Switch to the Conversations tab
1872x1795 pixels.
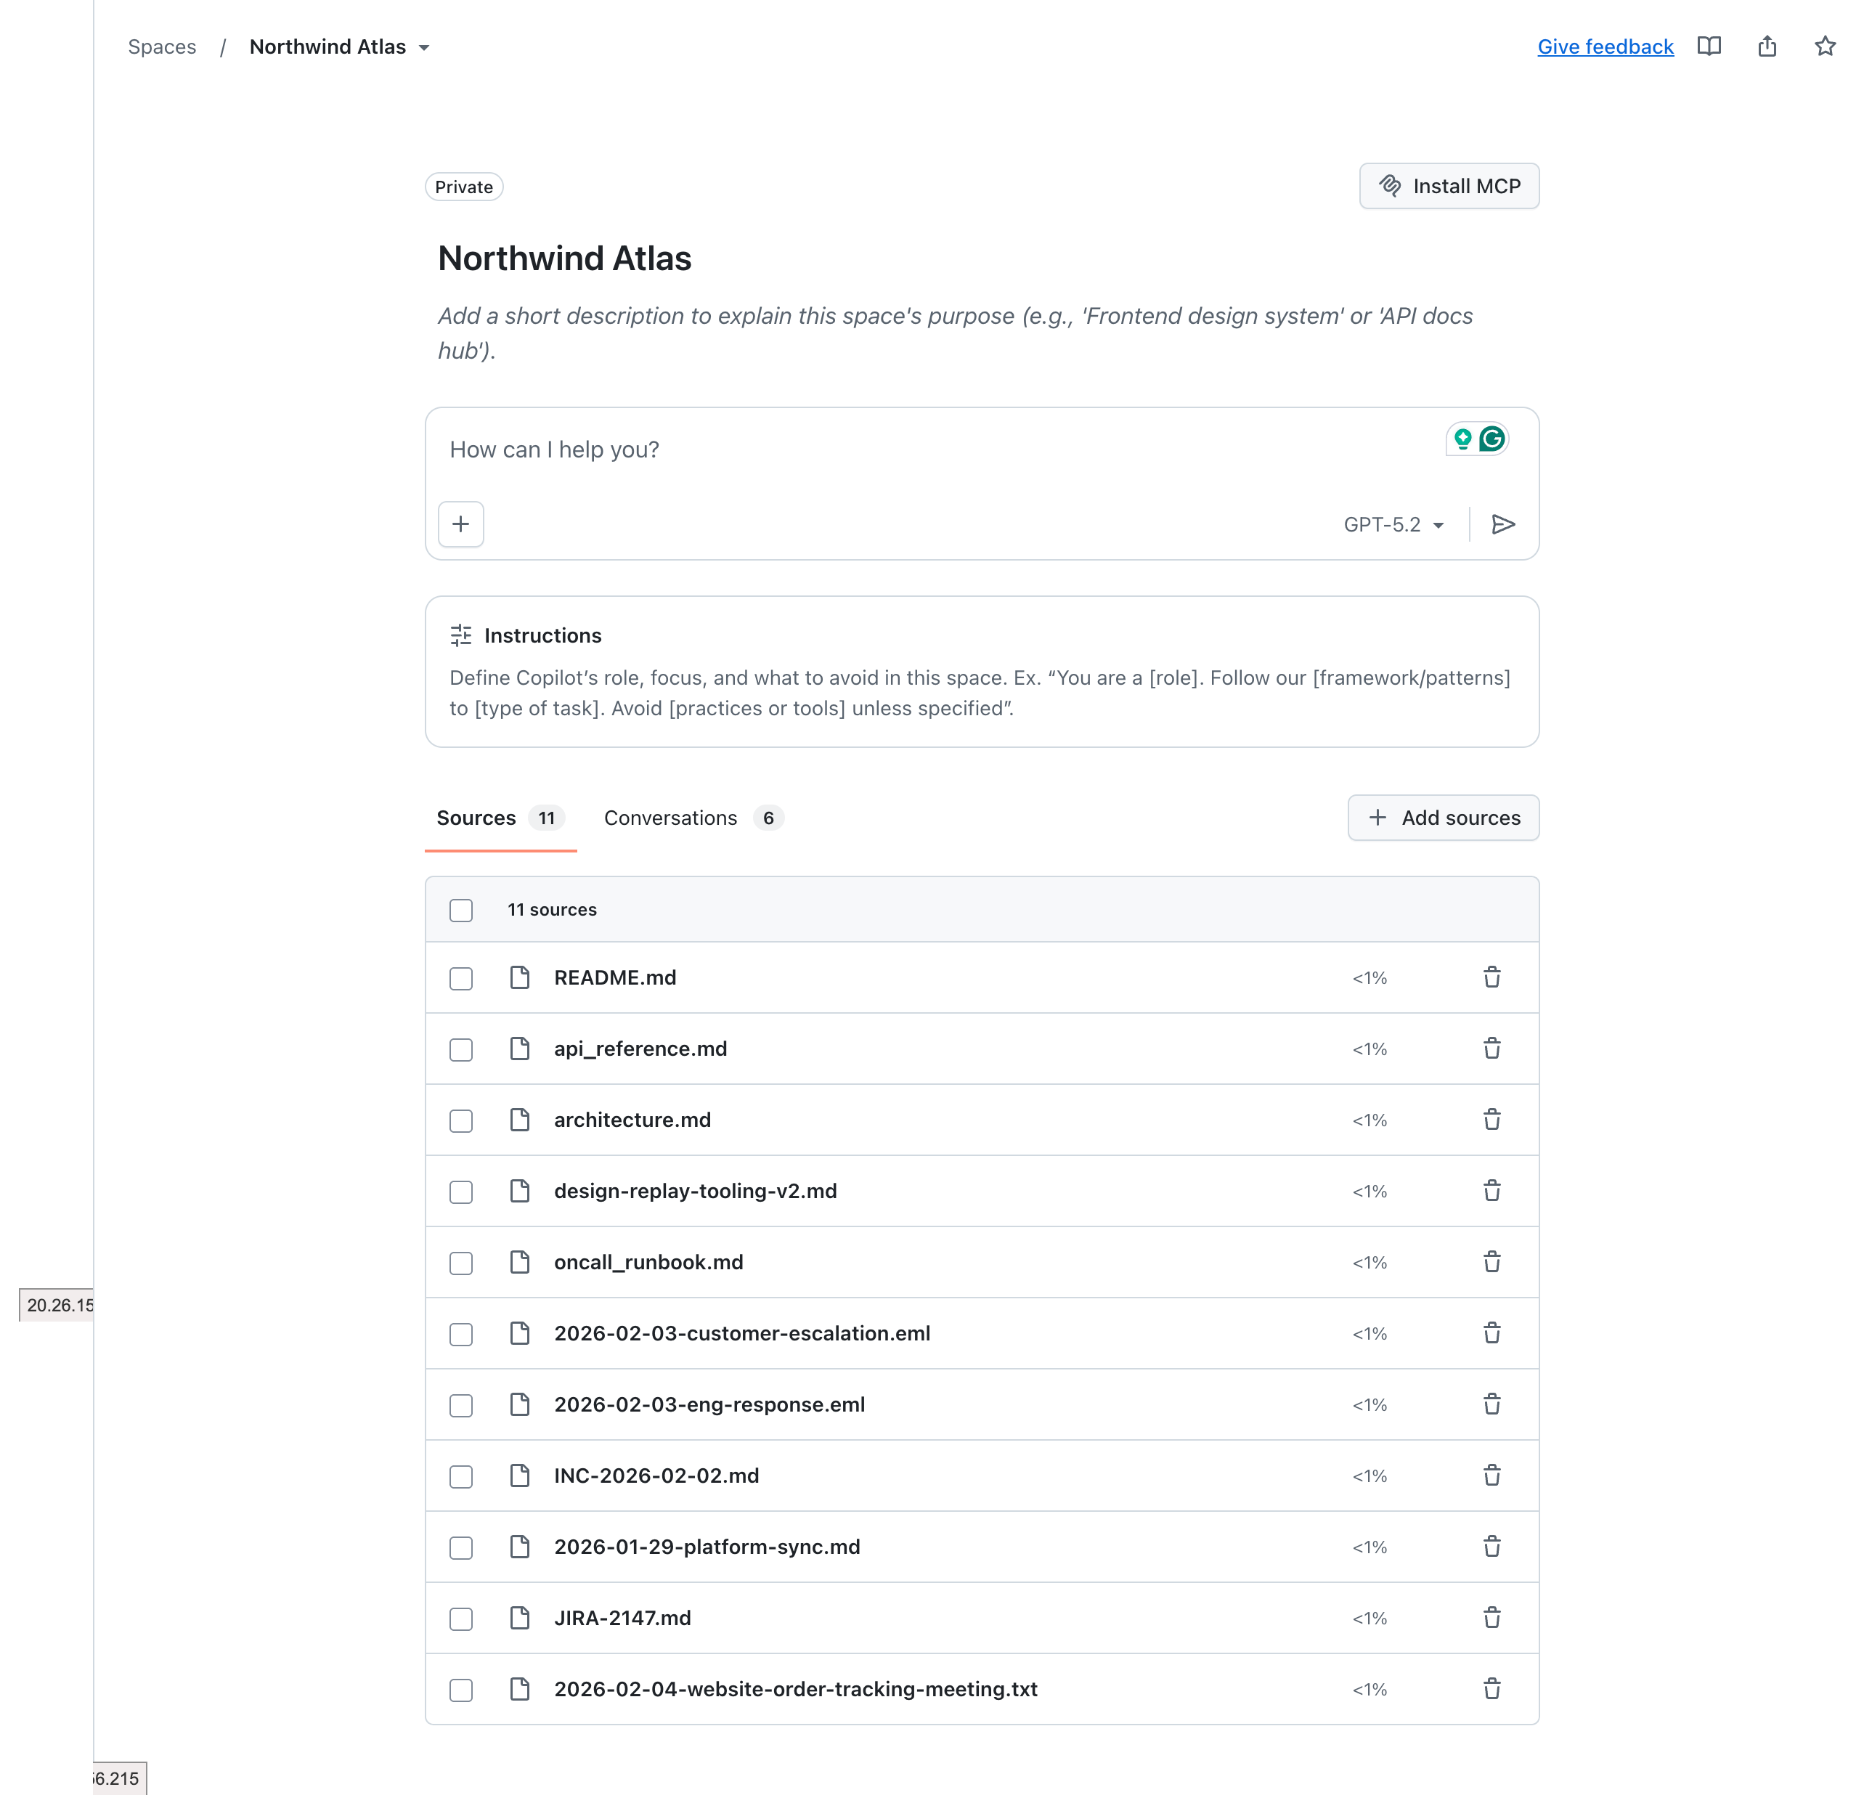[670, 818]
